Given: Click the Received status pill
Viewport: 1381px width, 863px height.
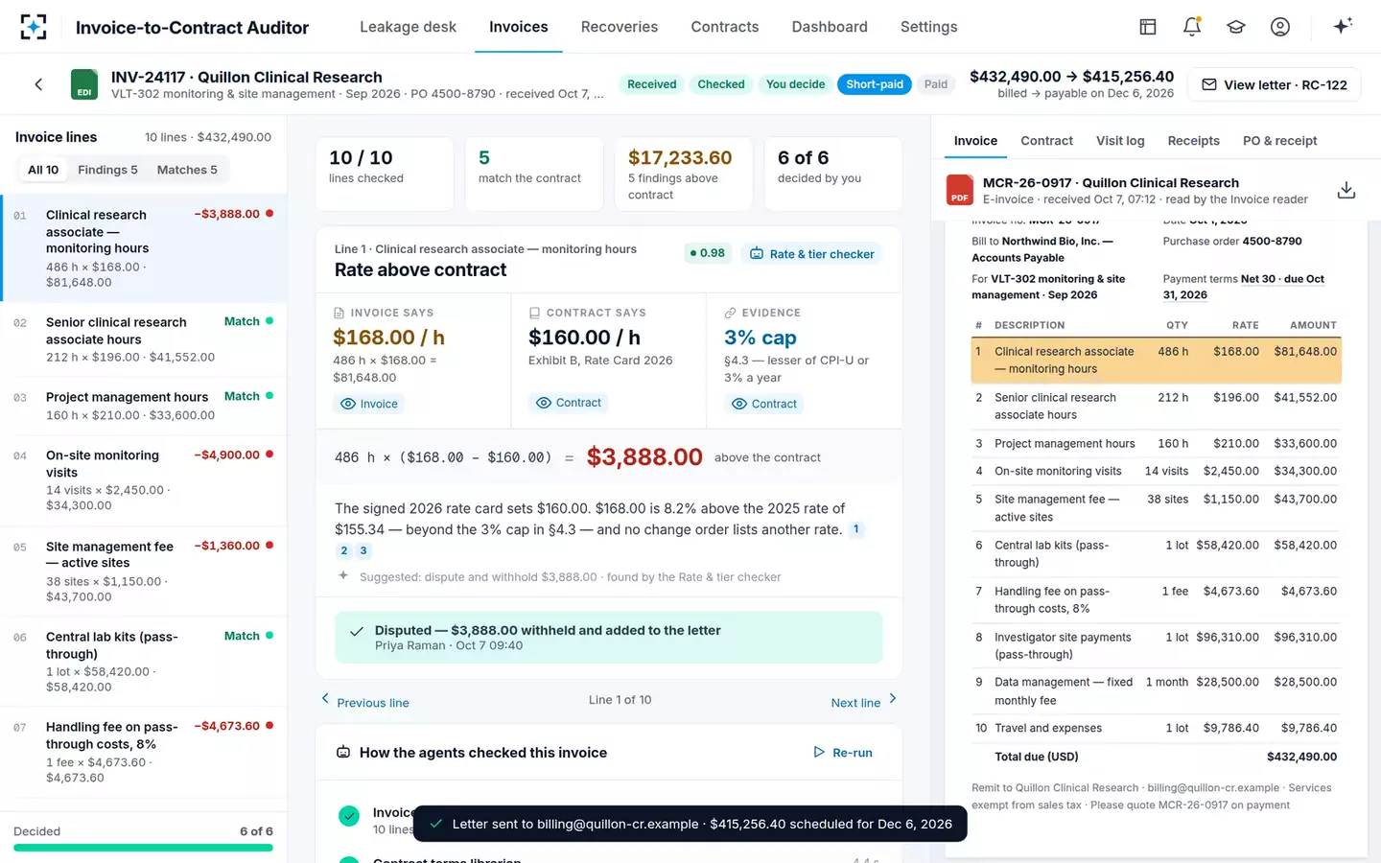Looking at the screenshot, I should click(x=652, y=84).
